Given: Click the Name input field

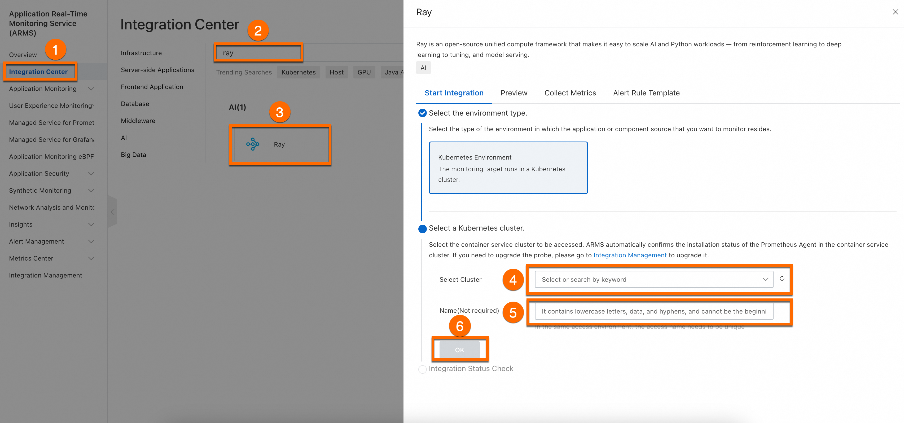Looking at the screenshot, I should coord(653,311).
